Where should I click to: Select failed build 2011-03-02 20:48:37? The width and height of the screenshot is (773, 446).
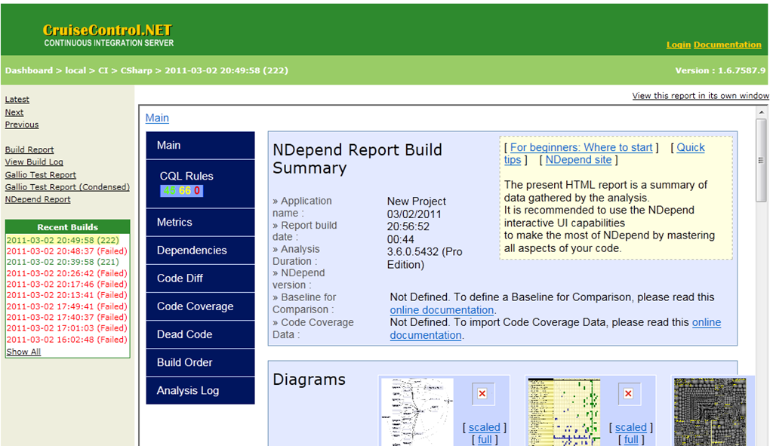click(x=67, y=251)
